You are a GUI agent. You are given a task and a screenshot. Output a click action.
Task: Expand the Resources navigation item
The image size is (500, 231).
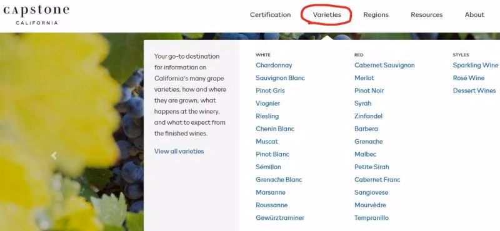click(x=427, y=14)
